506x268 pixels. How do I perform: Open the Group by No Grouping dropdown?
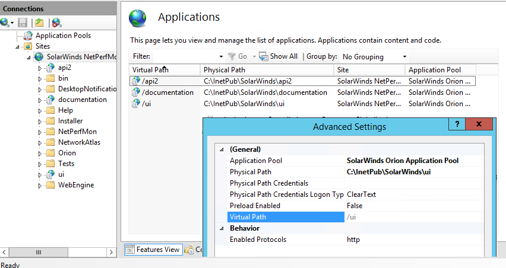point(404,57)
